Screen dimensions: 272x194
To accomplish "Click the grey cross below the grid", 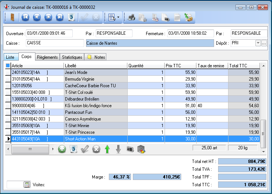I will (96, 149).
